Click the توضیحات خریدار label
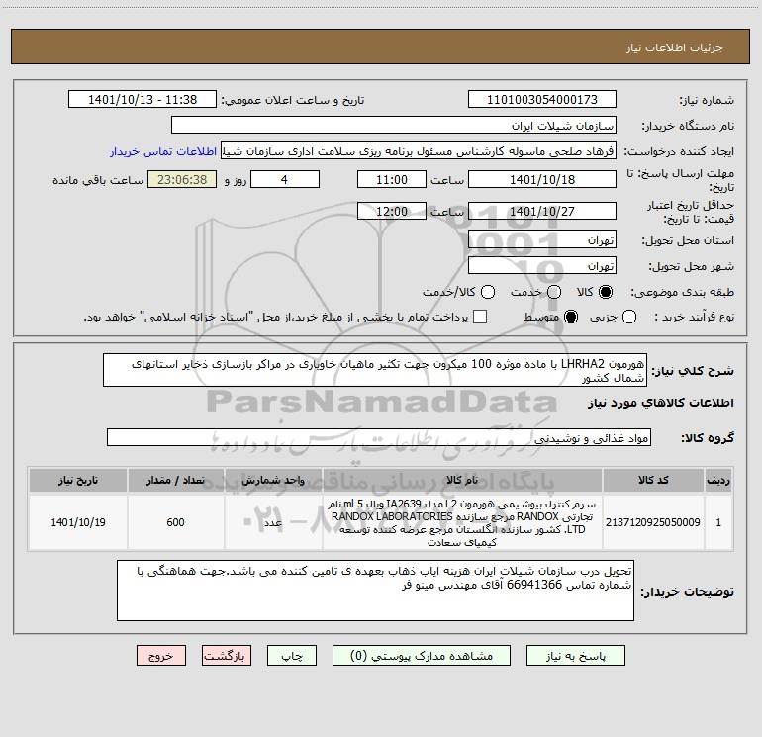The width and height of the screenshot is (762, 737). 687,592
